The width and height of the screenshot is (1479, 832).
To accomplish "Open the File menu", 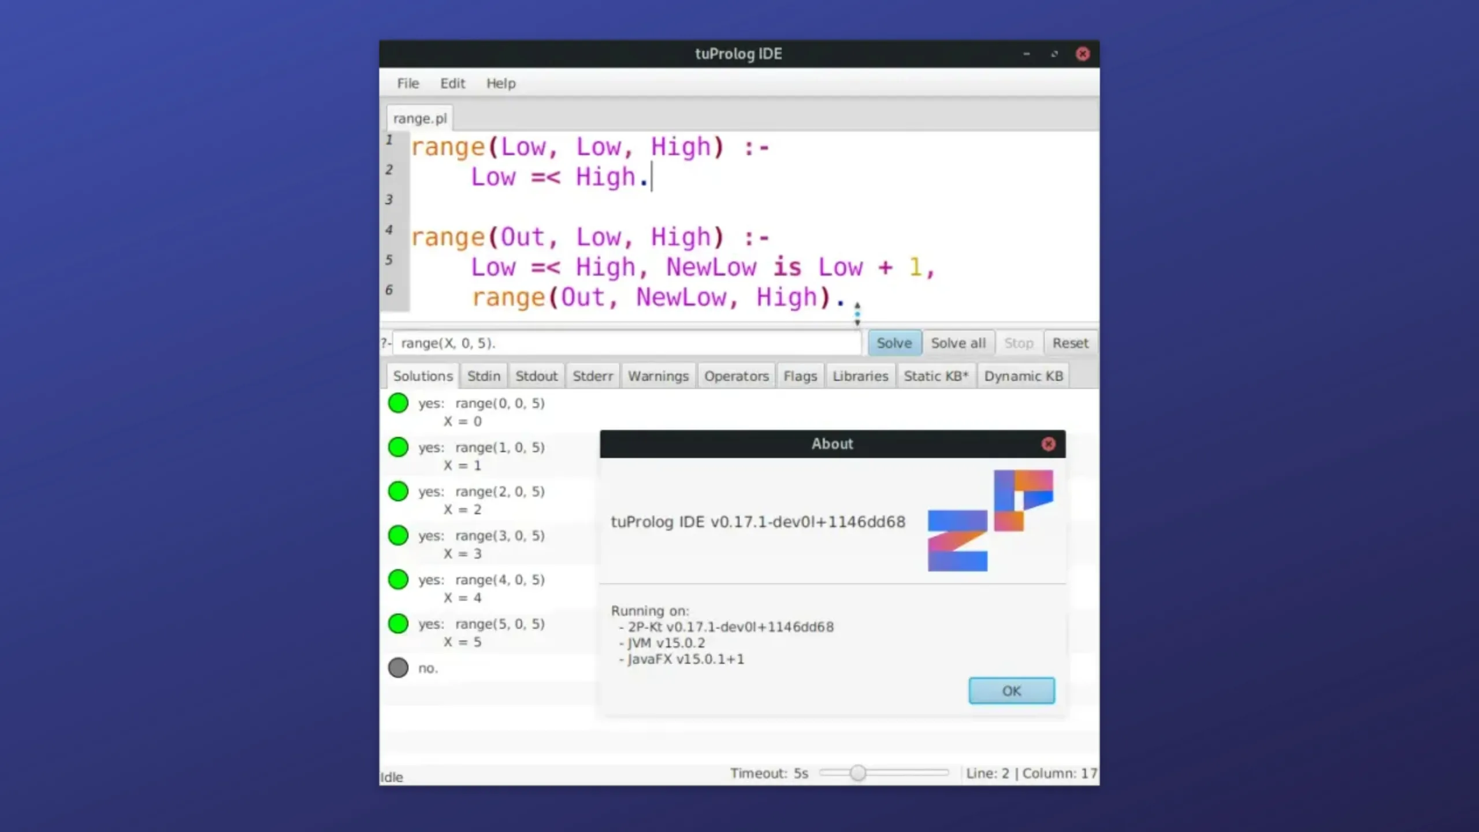I will click(408, 83).
